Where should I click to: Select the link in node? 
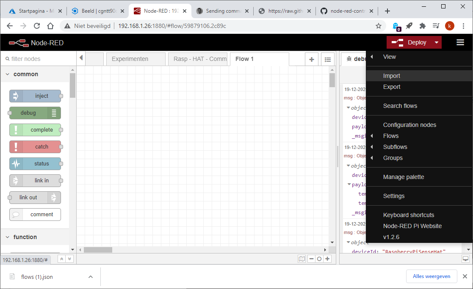point(35,181)
